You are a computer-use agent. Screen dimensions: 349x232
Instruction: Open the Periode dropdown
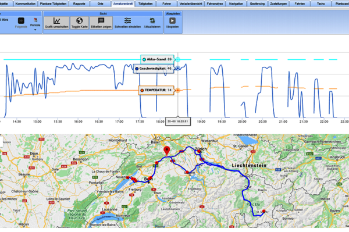coord(35,24)
